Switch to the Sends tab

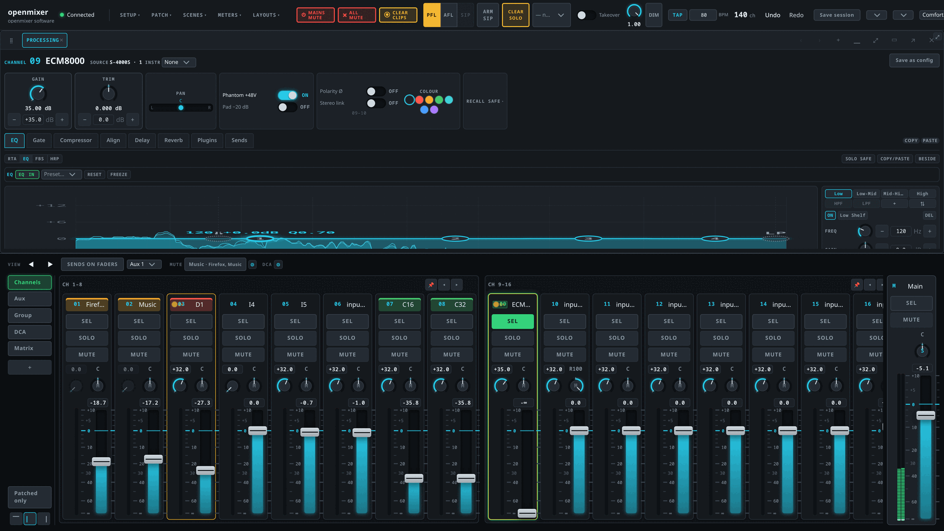239,140
